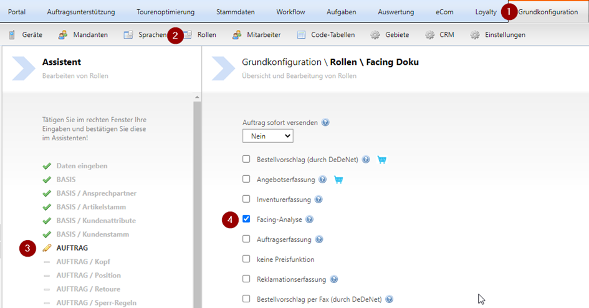Tick the keine Preisfunktion checkbox
This screenshot has height=308, width=589.
pos(246,258)
